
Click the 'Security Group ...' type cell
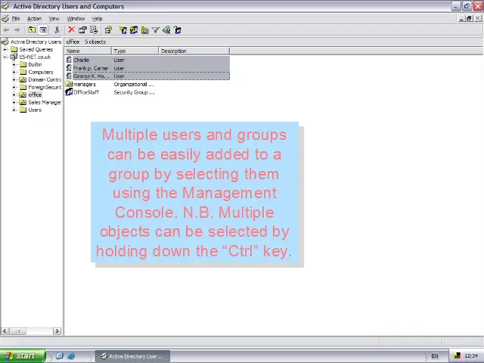(134, 92)
